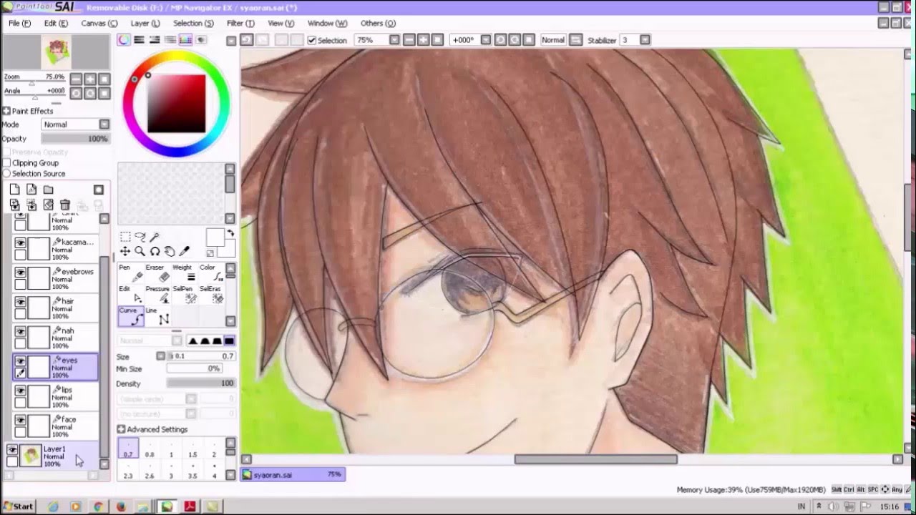Screen dimensions: 916x515
Task: Create a new linework layer
Action: (31, 190)
